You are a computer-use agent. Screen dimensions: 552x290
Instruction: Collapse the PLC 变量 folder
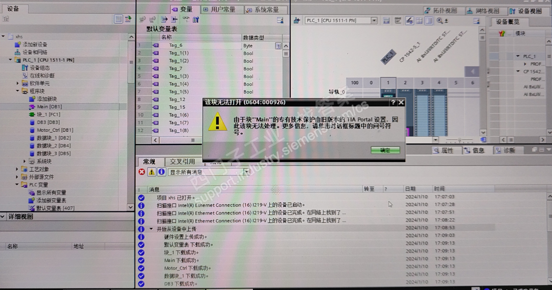17,184
